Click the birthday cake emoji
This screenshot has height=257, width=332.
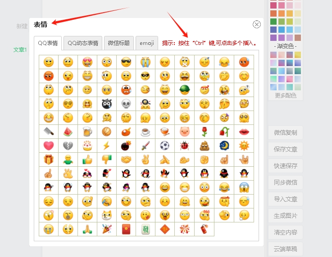pos(87,146)
